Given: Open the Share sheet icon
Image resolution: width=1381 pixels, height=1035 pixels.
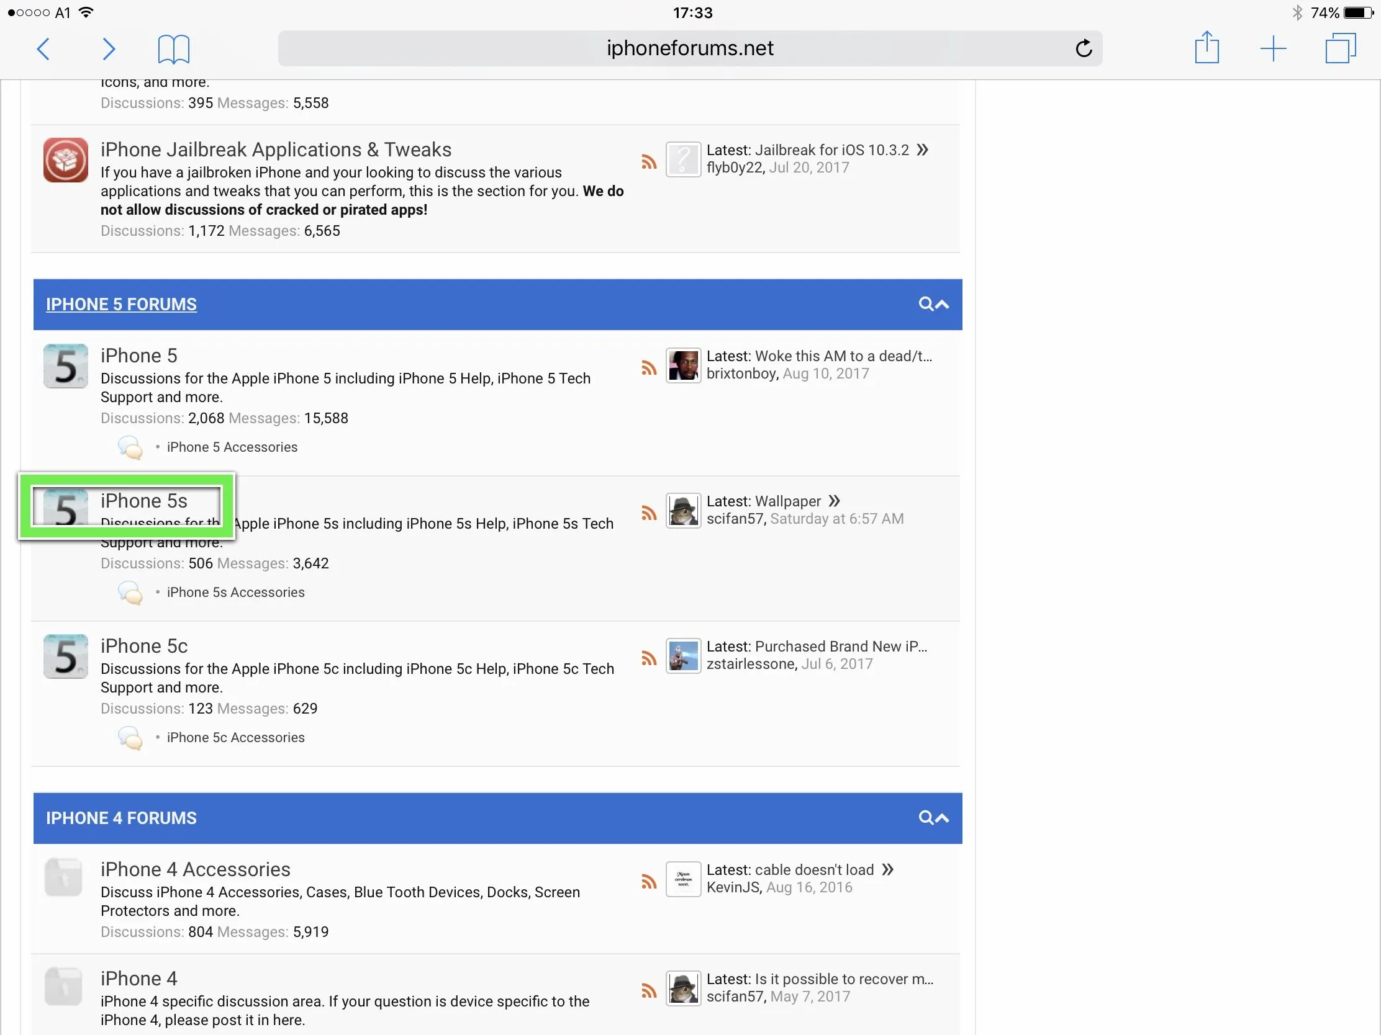Looking at the screenshot, I should click(x=1206, y=47).
